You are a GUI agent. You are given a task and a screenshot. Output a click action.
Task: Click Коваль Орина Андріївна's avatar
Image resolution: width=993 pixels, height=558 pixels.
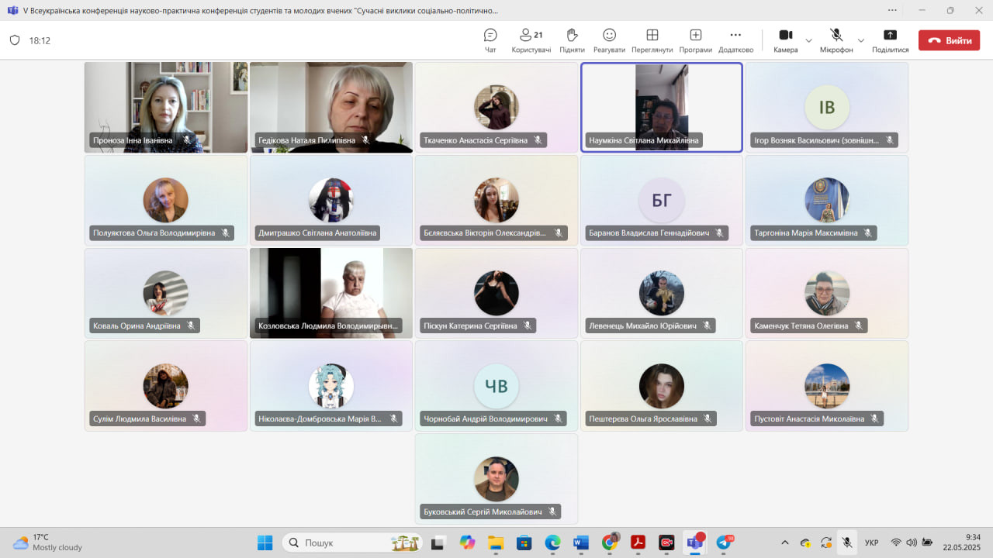click(x=166, y=293)
